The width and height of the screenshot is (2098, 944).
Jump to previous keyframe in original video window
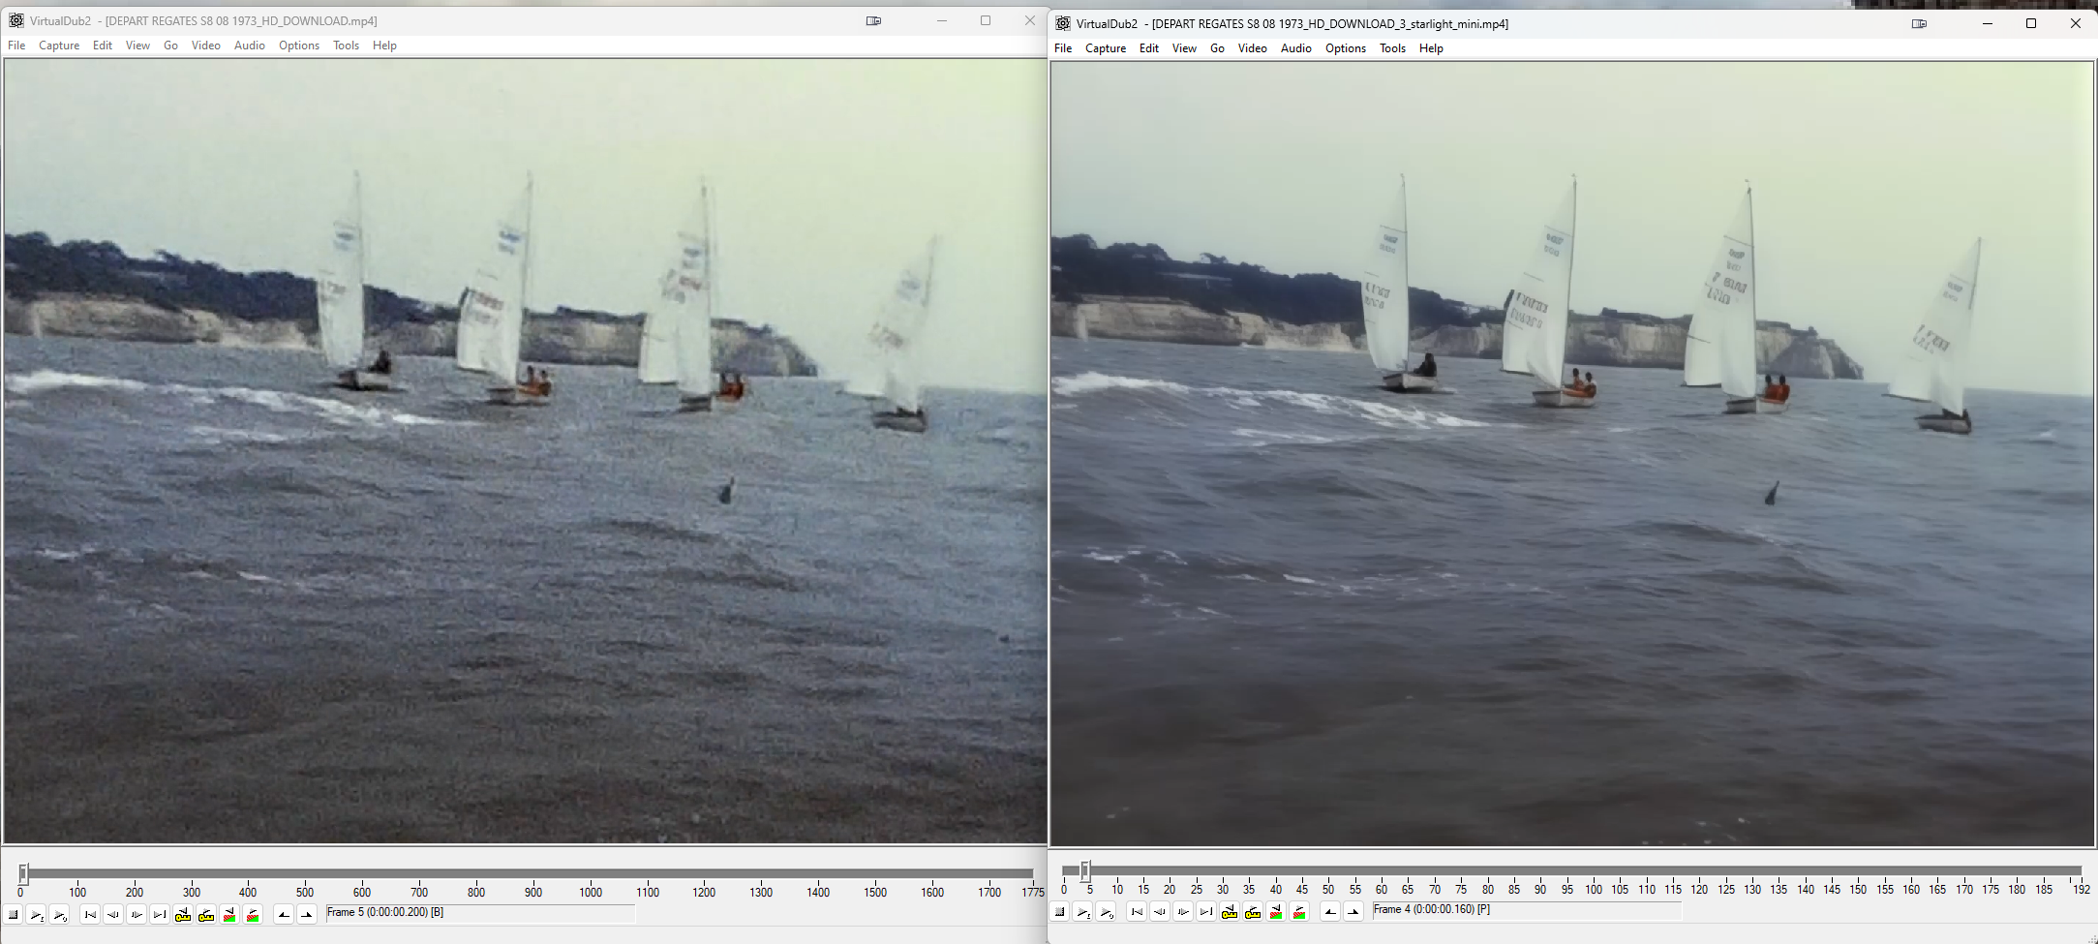(183, 915)
